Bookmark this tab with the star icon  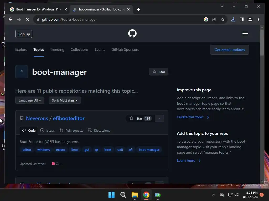(223, 19)
